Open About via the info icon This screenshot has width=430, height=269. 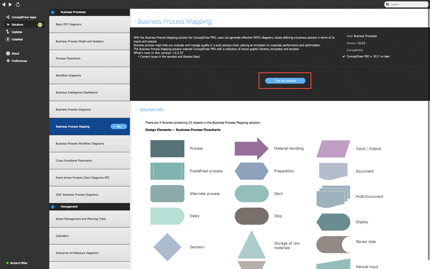pos(8,53)
